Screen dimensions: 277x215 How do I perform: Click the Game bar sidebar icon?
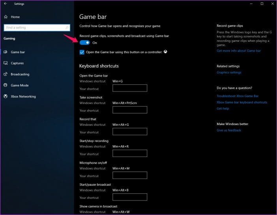pos(6,52)
